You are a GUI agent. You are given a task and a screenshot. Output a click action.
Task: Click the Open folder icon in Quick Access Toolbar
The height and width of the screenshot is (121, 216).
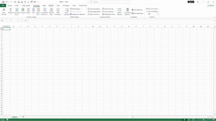pyautogui.click(x=15, y=2)
